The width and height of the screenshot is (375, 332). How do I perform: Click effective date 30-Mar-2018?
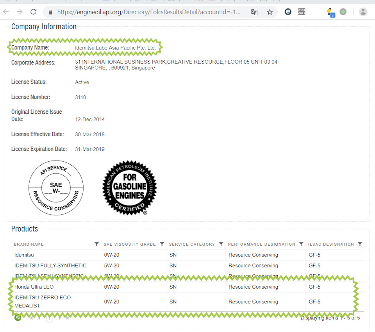90,134
